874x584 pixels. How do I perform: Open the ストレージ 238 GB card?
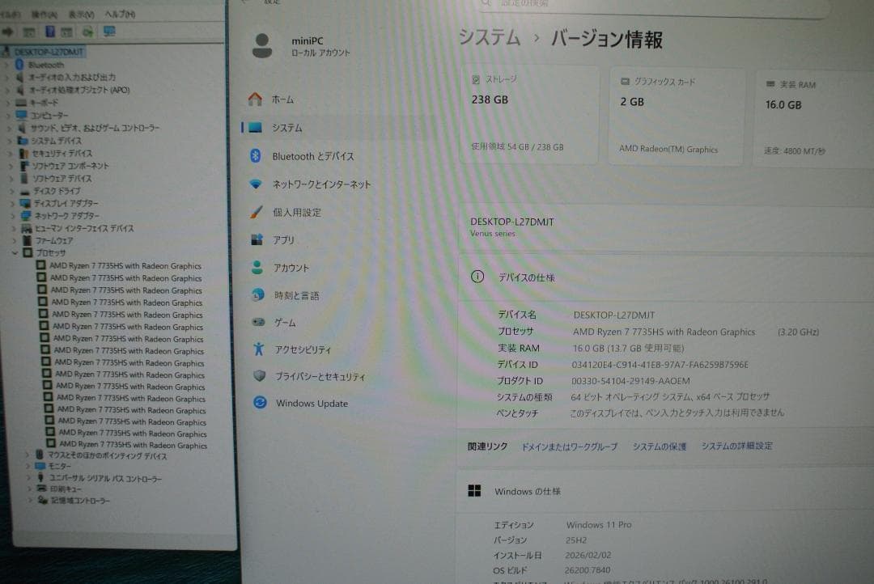(530, 114)
